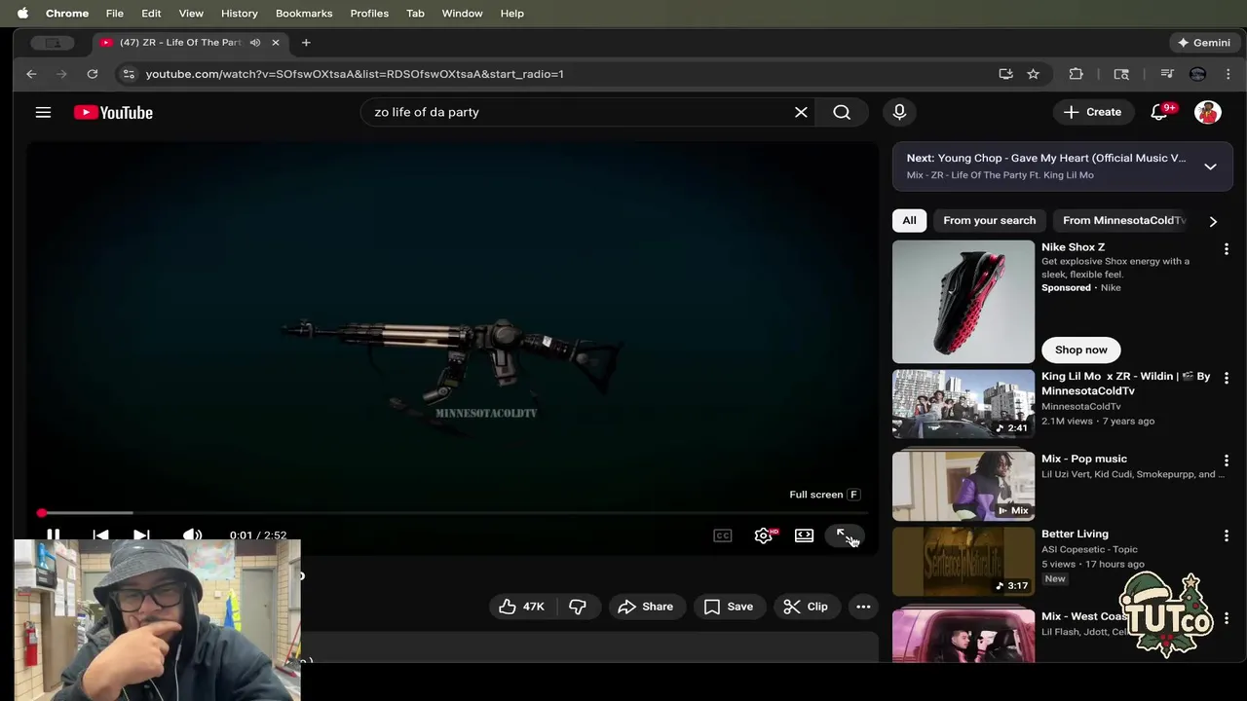Open the King Lil Mo Wildin thumbnail
This screenshot has height=701, width=1247.
click(964, 404)
